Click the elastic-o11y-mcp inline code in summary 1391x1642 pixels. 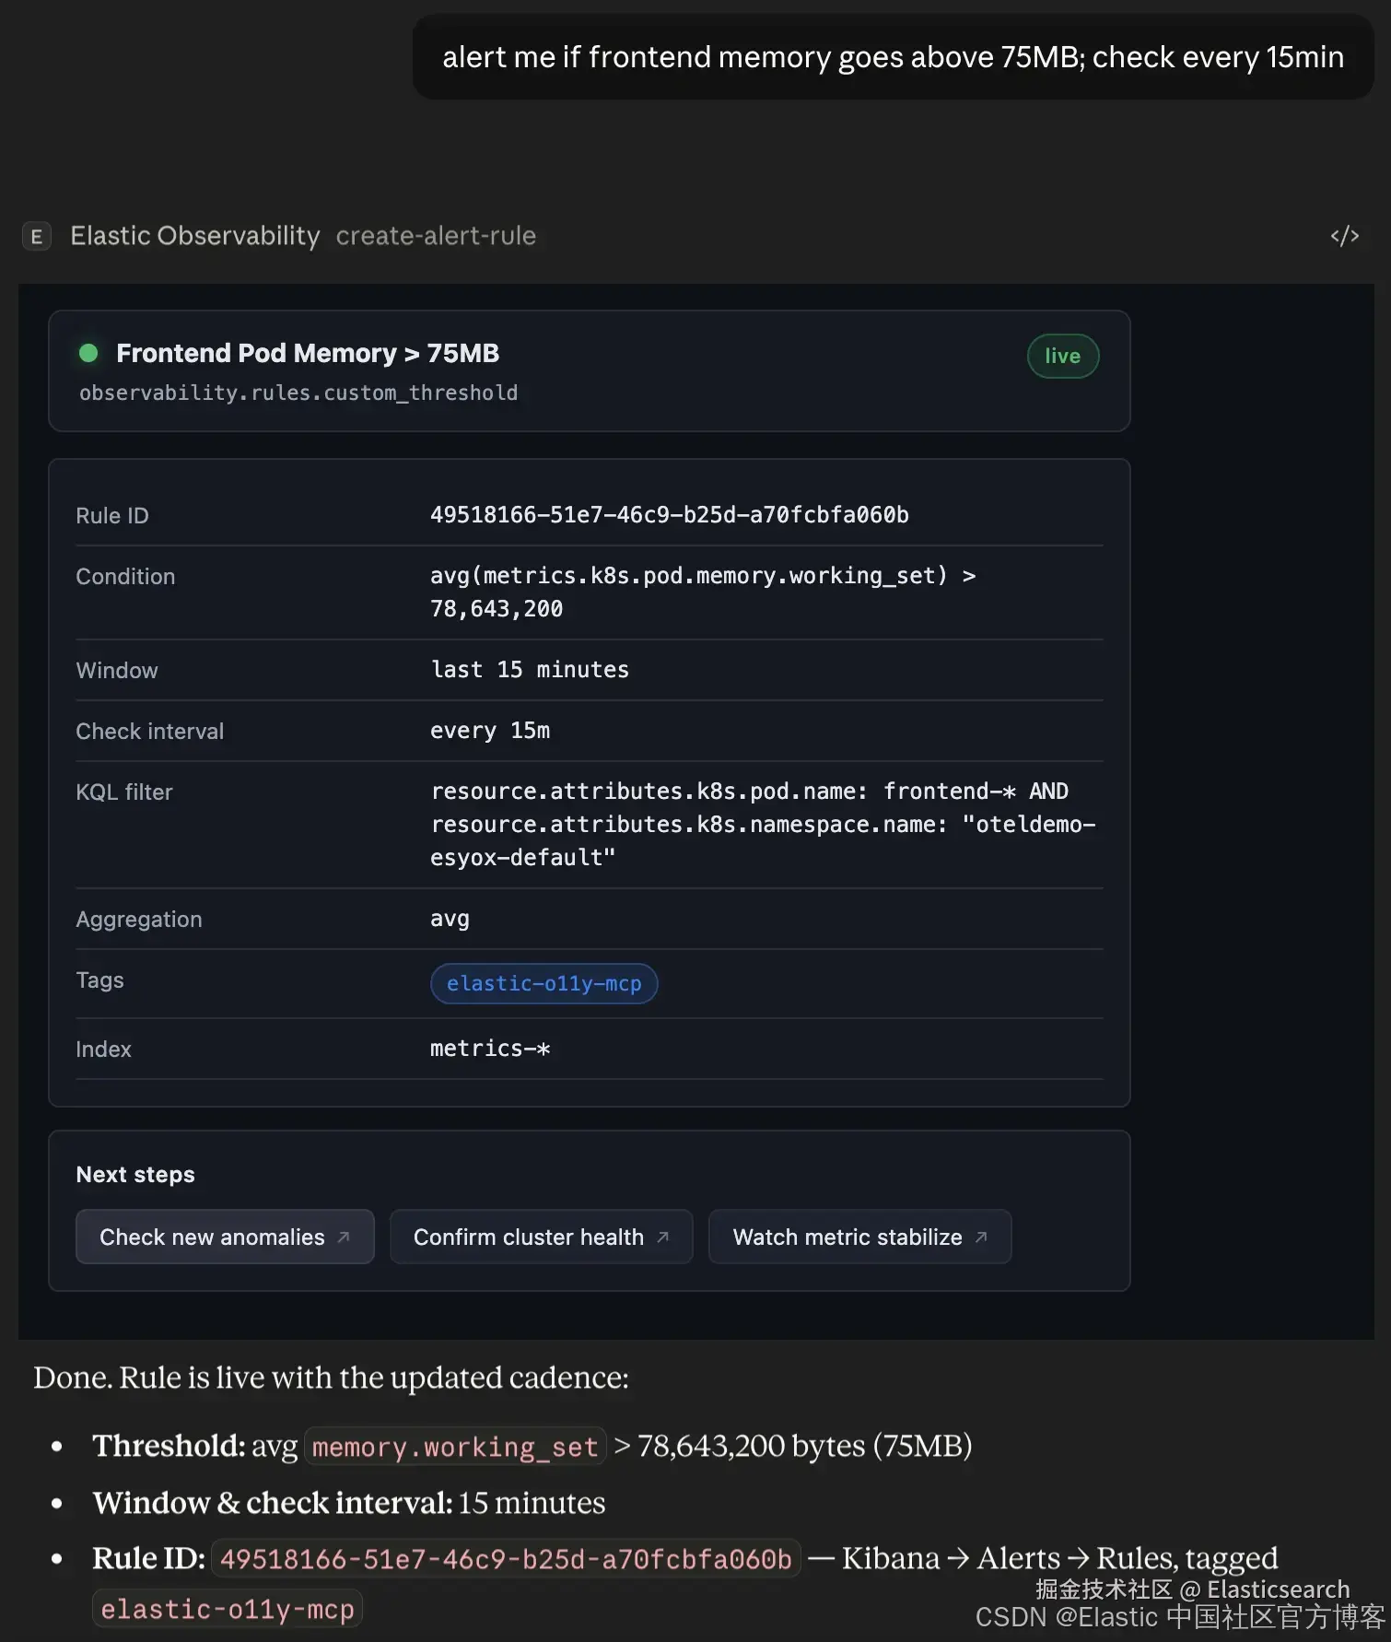(228, 1609)
